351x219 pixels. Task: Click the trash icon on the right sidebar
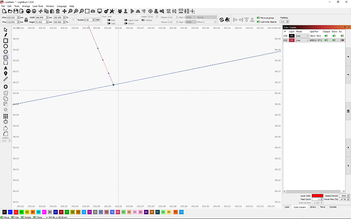[x=348, y=111]
